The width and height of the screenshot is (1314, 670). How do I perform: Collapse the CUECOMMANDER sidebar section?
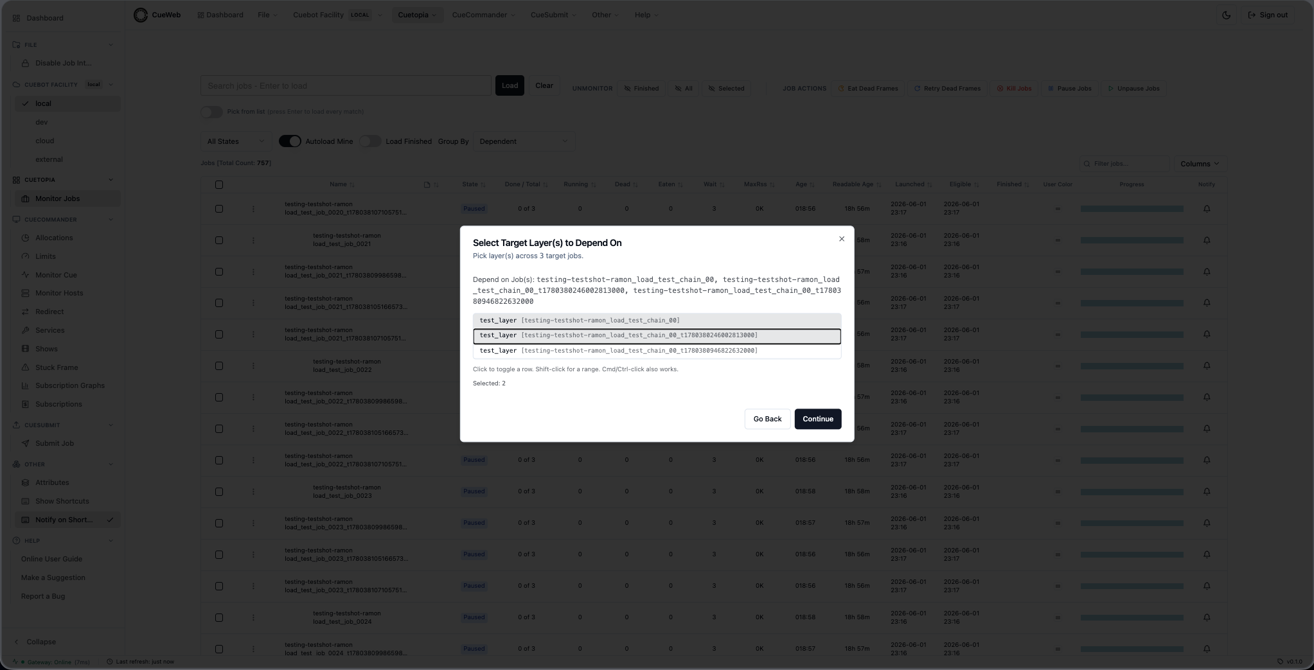coord(111,220)
